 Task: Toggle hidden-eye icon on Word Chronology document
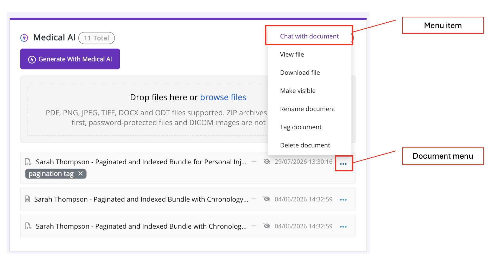267,199
